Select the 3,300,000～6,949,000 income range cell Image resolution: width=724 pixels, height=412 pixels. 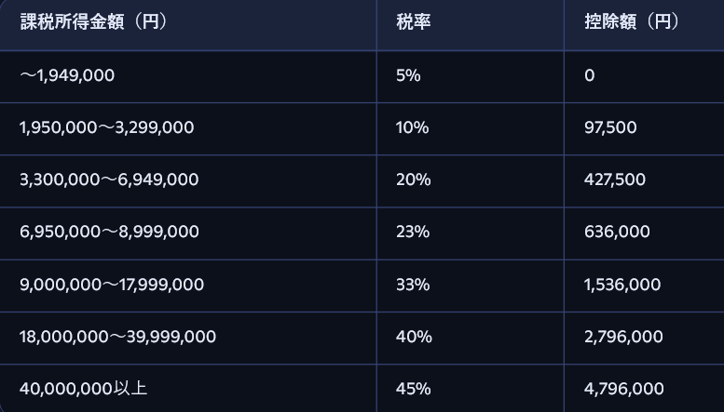(x=109, y=179)
